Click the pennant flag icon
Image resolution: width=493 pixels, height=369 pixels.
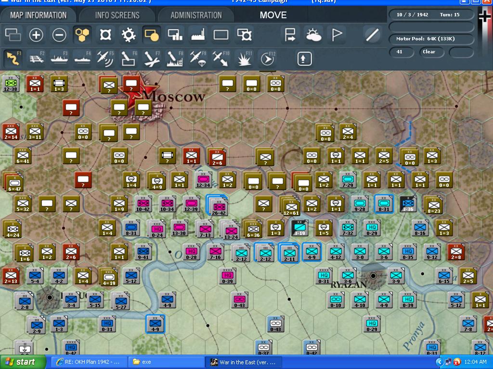pyautogui.click(x=337, y=35)
